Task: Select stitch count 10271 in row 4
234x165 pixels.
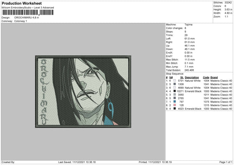Action: pos(180,91)
